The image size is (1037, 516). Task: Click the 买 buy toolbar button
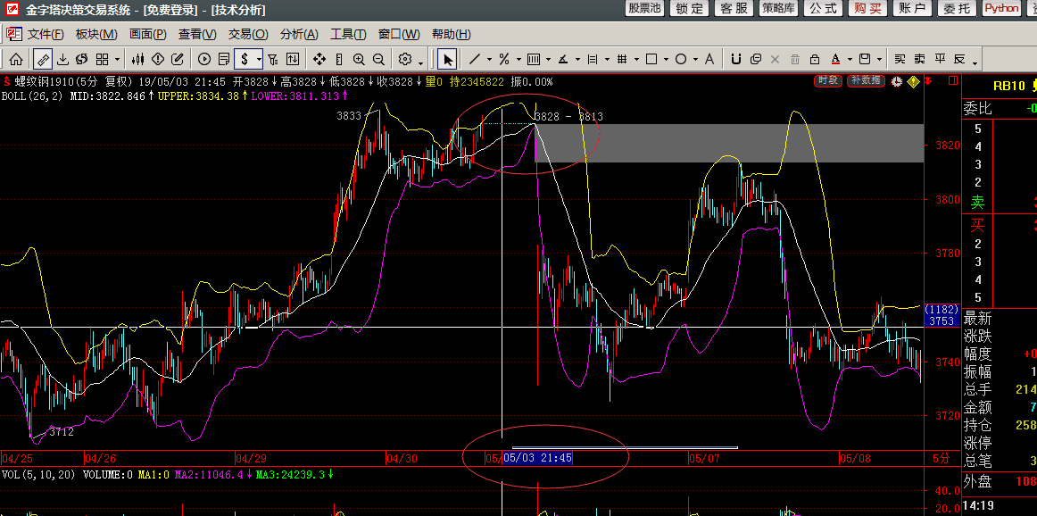900,59
